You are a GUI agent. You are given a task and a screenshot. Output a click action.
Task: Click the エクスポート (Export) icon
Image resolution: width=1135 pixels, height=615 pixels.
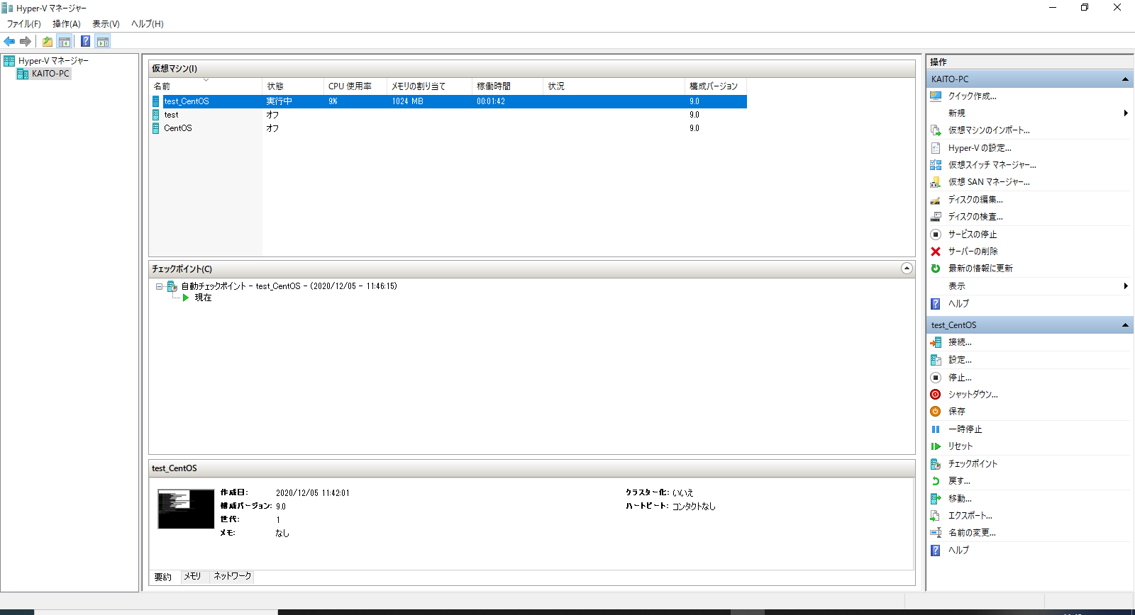click(936, 516)
